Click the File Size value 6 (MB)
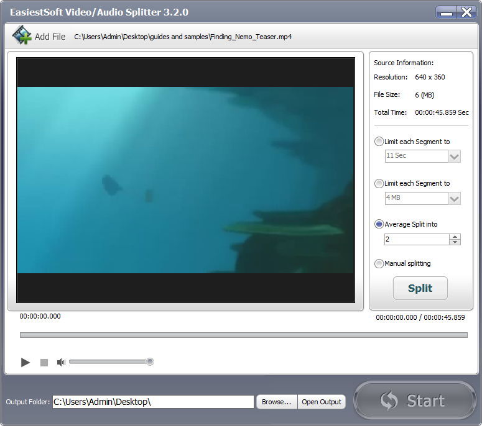This screenshot has height=426, width=482. (x=425, y=95)
